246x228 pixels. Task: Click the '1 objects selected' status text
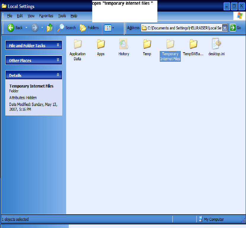(15, 219)
